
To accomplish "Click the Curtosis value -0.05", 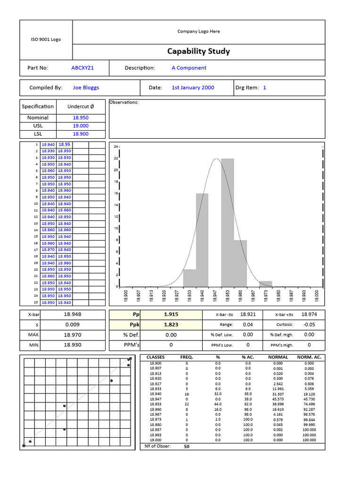I will (x=309, y=325).
